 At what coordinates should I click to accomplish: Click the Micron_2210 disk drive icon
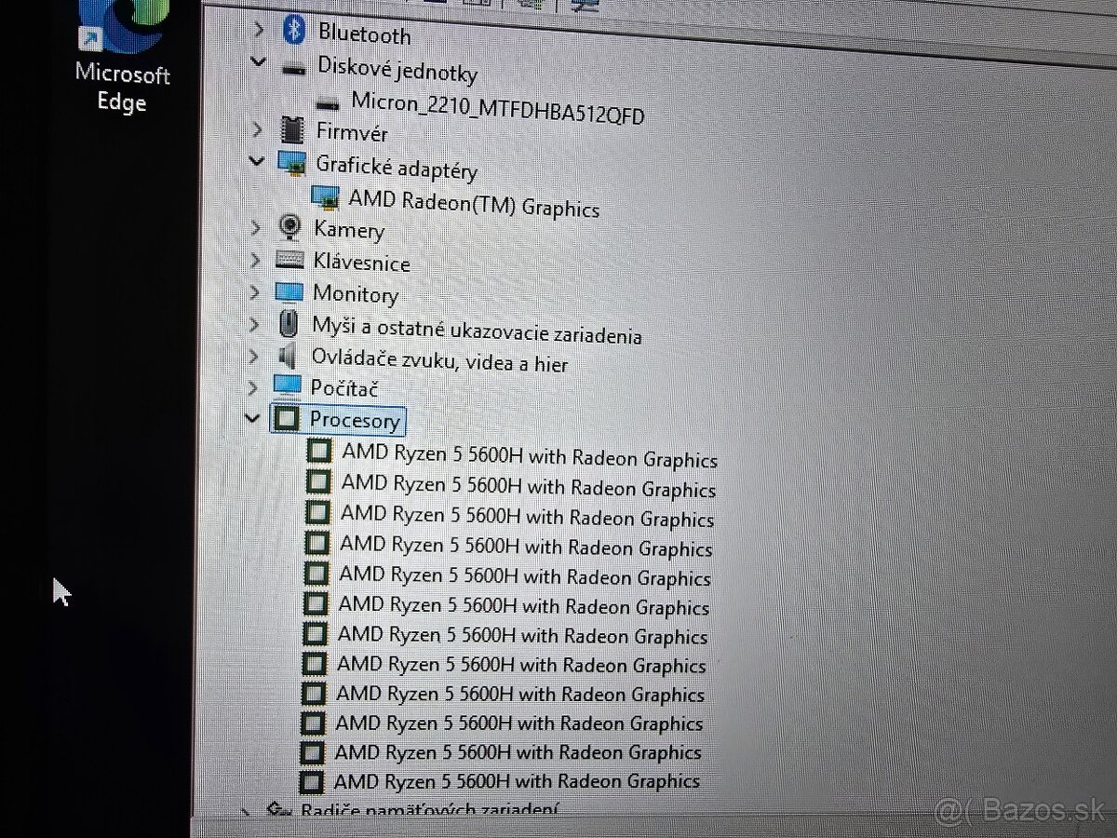coord(327,102)
